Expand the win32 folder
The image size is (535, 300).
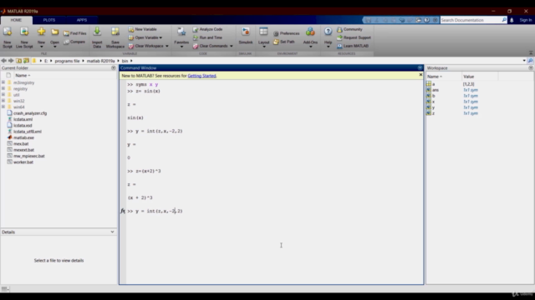click(x=3, y=101)
